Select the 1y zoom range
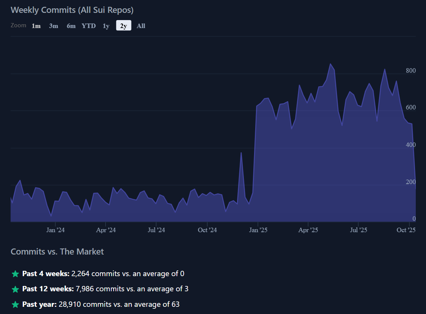The image size is (426, 314). pyautogui.click(x=106, y=26)
